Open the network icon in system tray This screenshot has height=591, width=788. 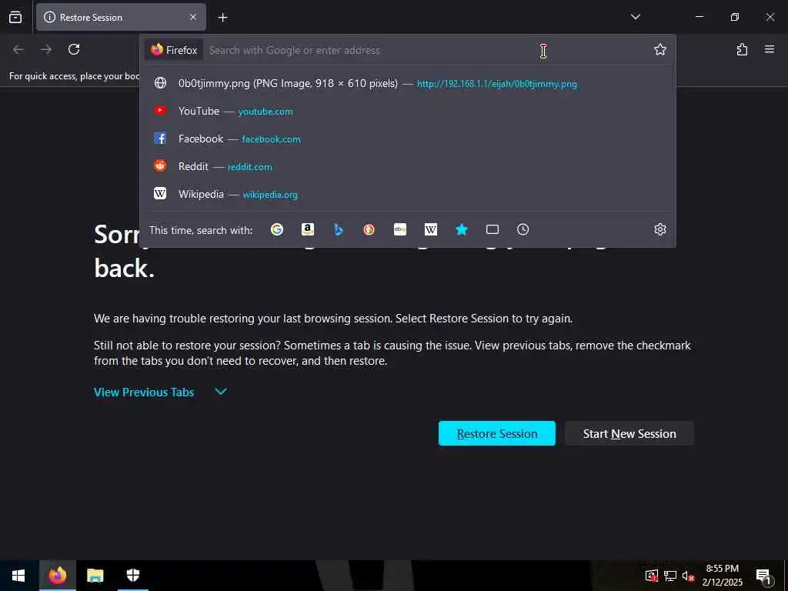(x=670, y=576)
